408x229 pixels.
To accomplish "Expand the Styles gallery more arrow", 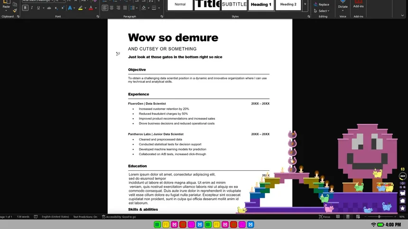I will click(x=305, y=5).
